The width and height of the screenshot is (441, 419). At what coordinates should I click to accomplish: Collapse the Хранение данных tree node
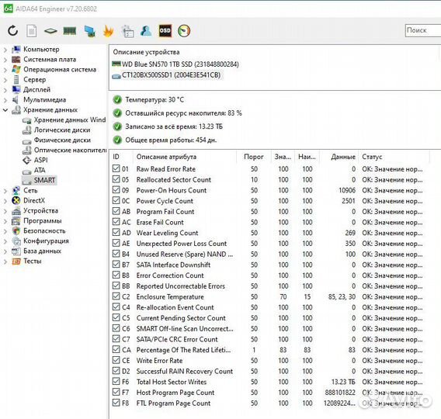[x=5, y=110]
